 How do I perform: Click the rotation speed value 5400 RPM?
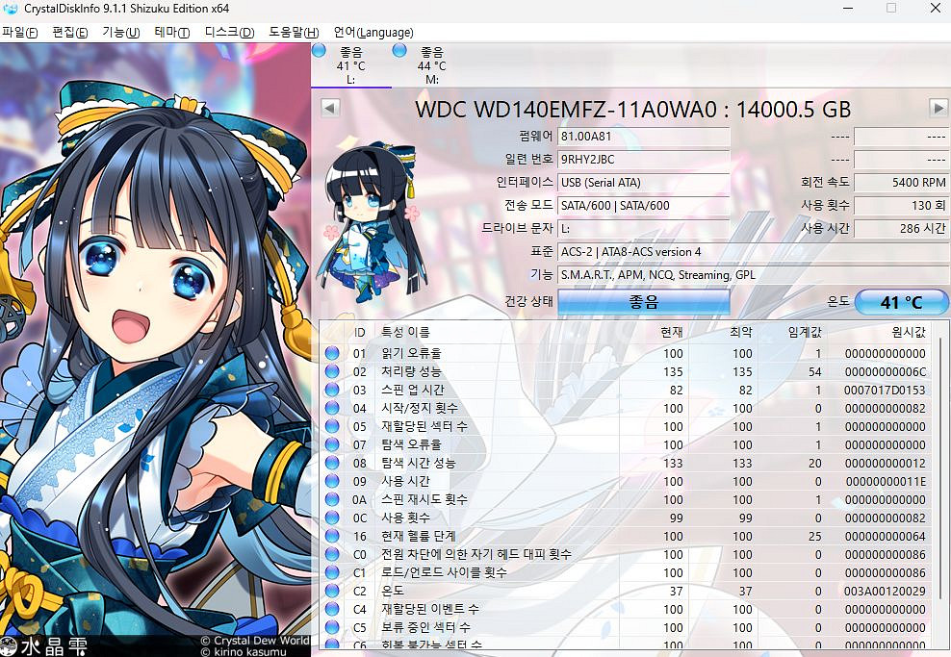(x=901, y=183)
